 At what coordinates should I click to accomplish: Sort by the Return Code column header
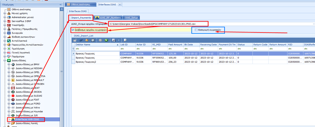[x=260, y=44]
